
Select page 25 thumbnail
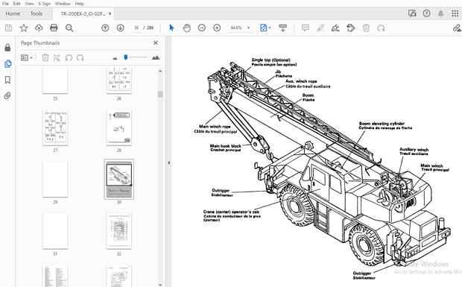(x=55, y=81)
